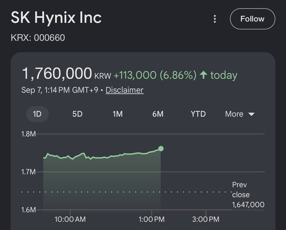The height and width of the screenshot is (230, 286).
Task: Click the +113,000 (6.86%) change text
Action: coord(155,75)
